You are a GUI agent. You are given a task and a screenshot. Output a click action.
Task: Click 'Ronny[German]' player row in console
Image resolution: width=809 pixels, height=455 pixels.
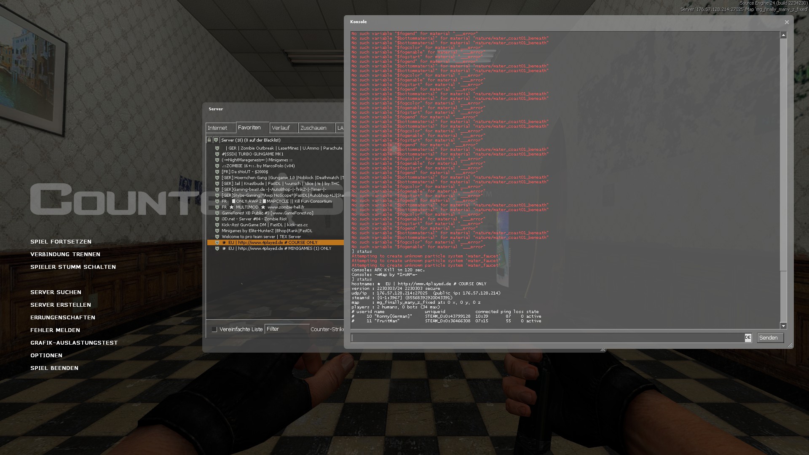click(447, 316)
